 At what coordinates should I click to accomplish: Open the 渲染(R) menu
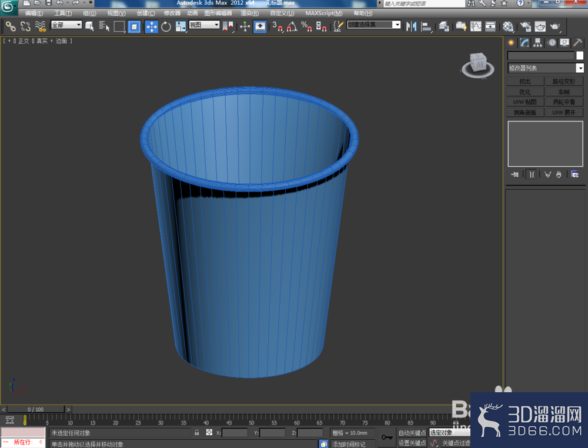pyautogui.click(x=249, y=13)
